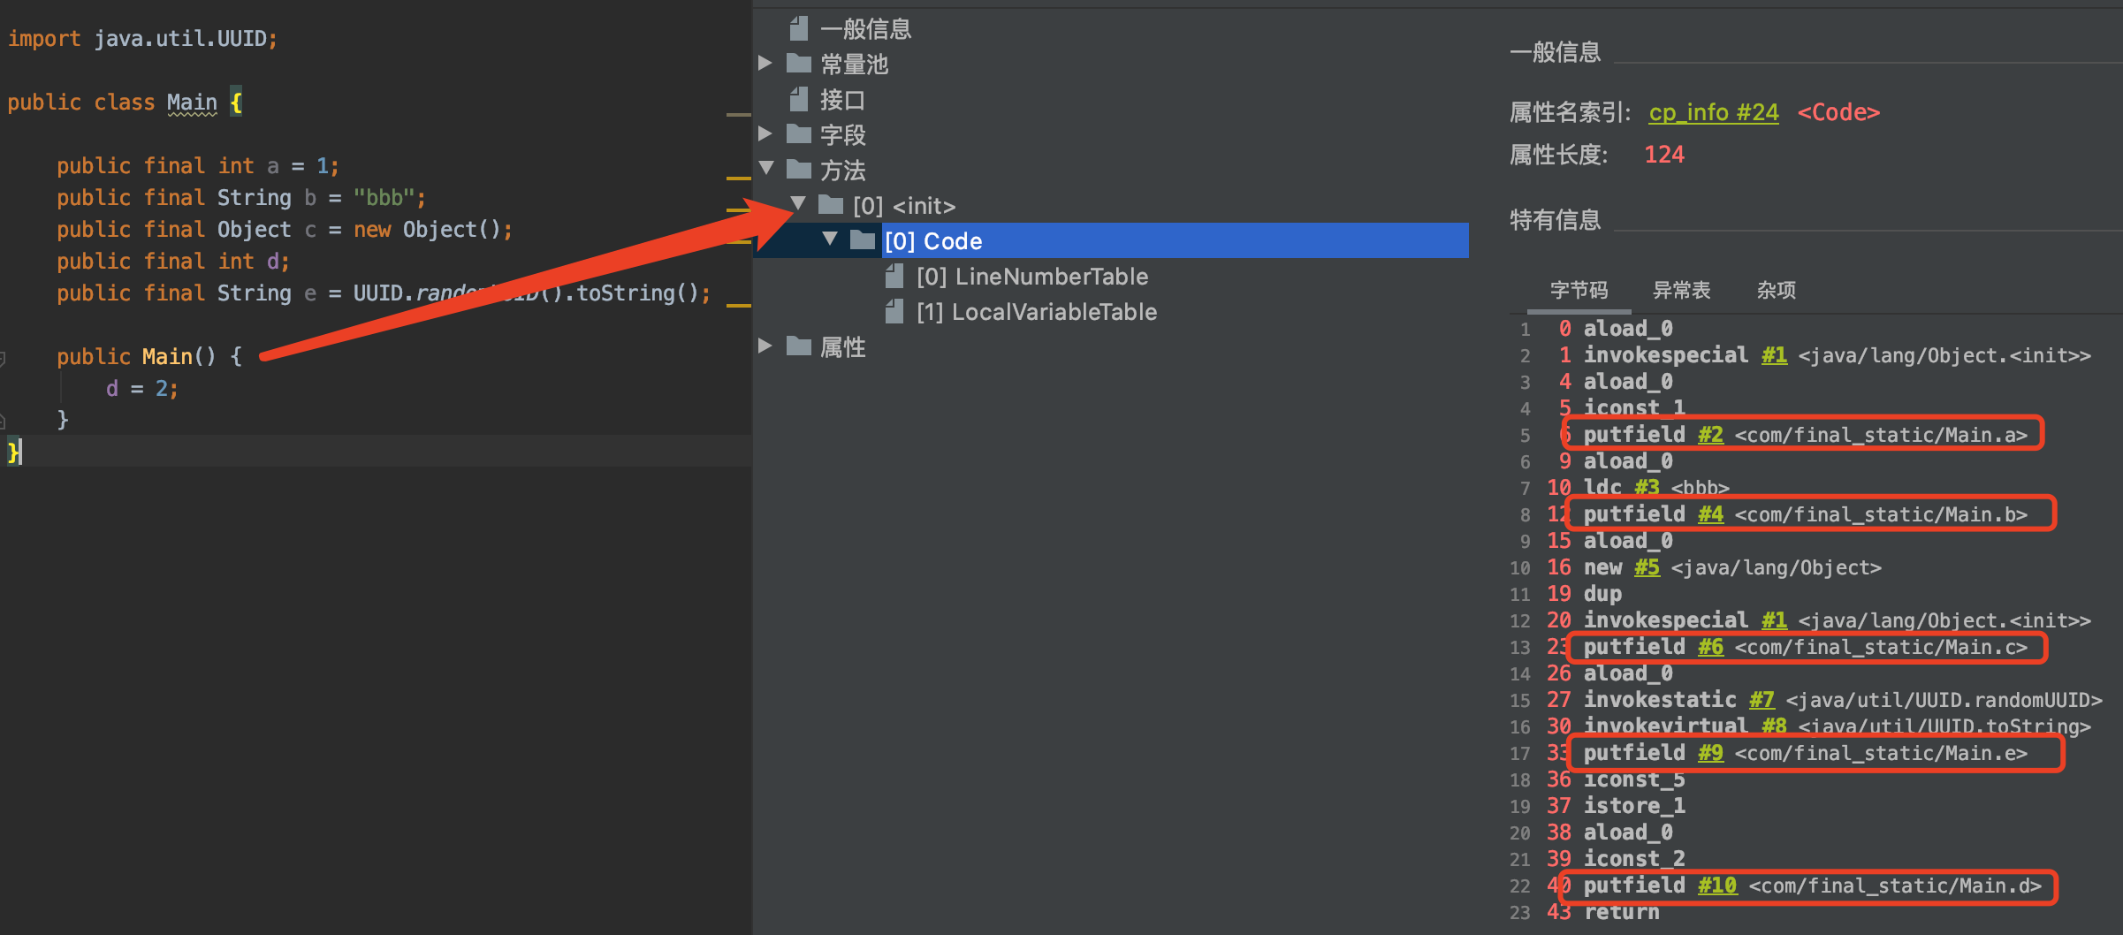Open the cp_info #24 link
The height and width of the screenshot is (935, 2123).
tap(1713, 112)
